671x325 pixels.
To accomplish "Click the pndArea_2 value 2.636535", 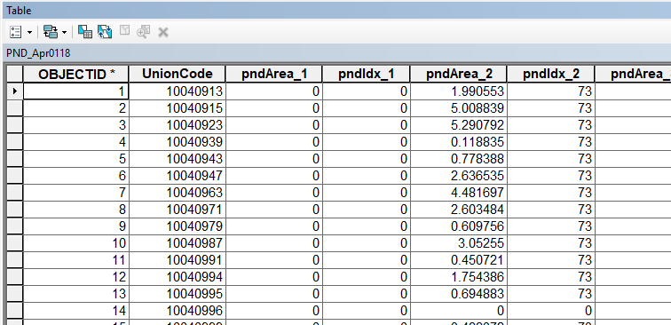I will coord(459,176).
